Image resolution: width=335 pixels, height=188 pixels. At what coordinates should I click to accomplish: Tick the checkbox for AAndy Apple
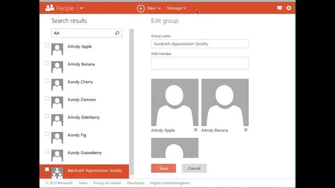pyautogui.click(x=47, y=45)
